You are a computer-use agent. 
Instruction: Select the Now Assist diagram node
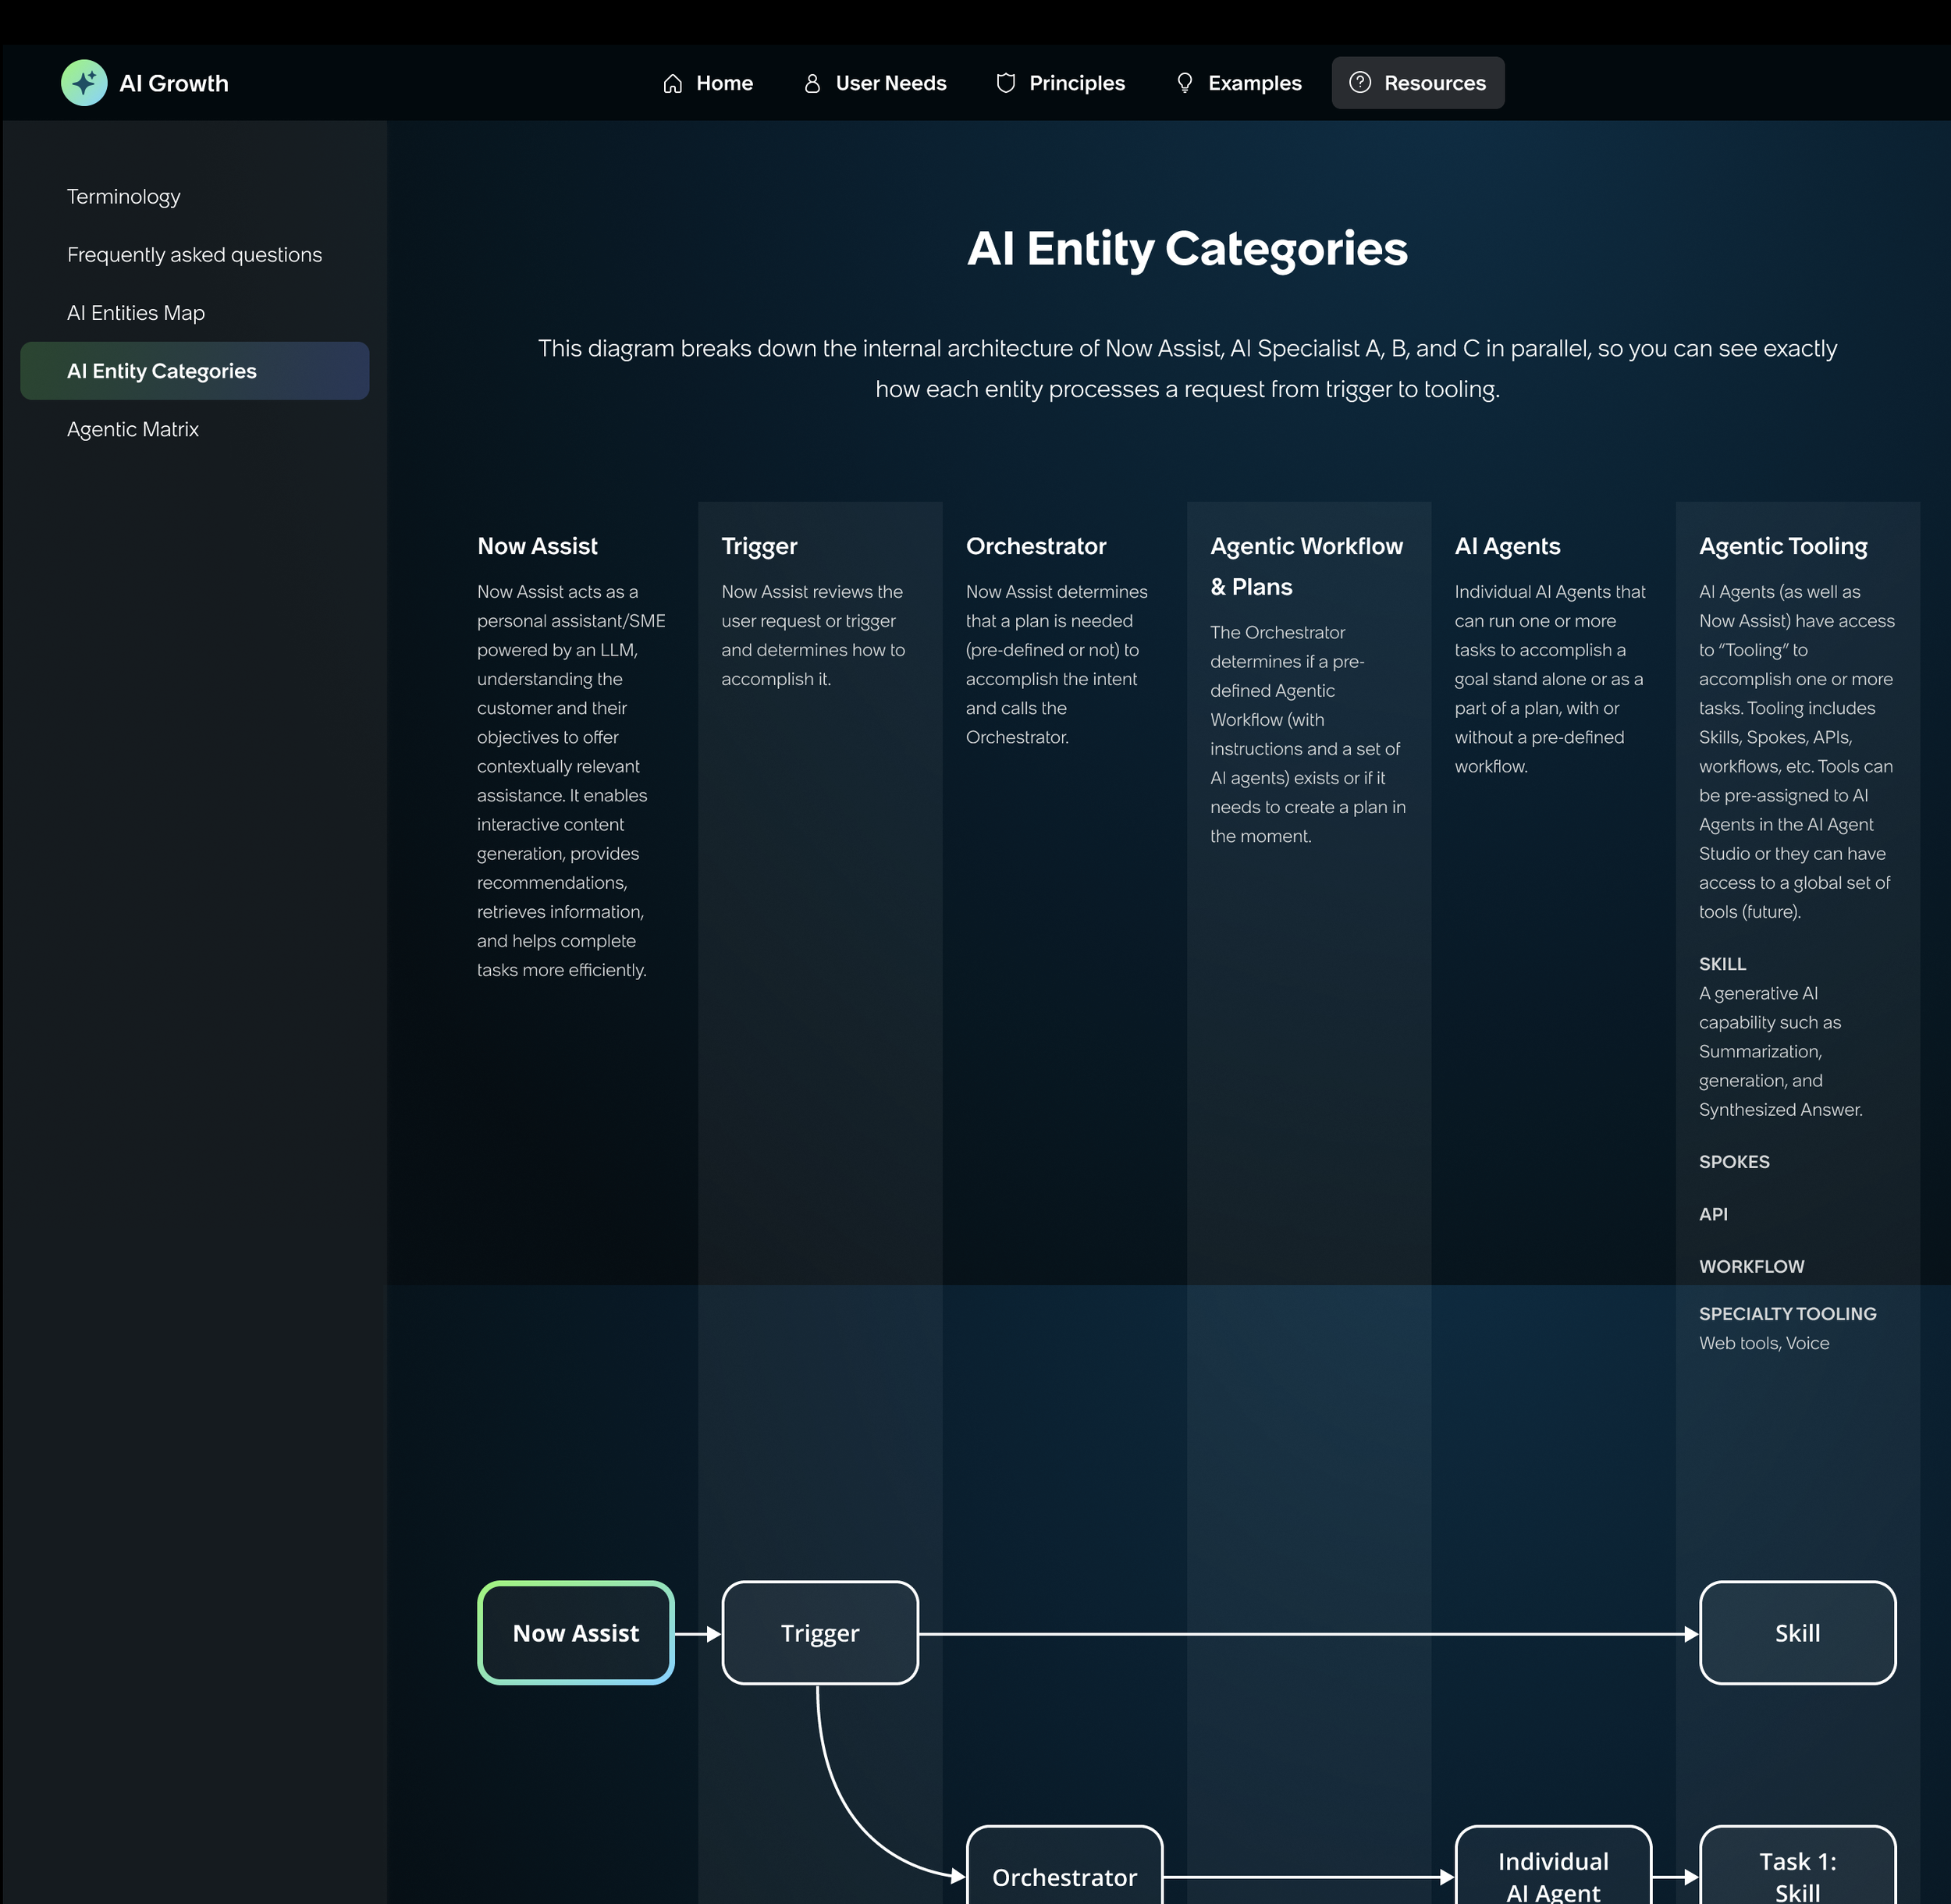[575, 1633]
